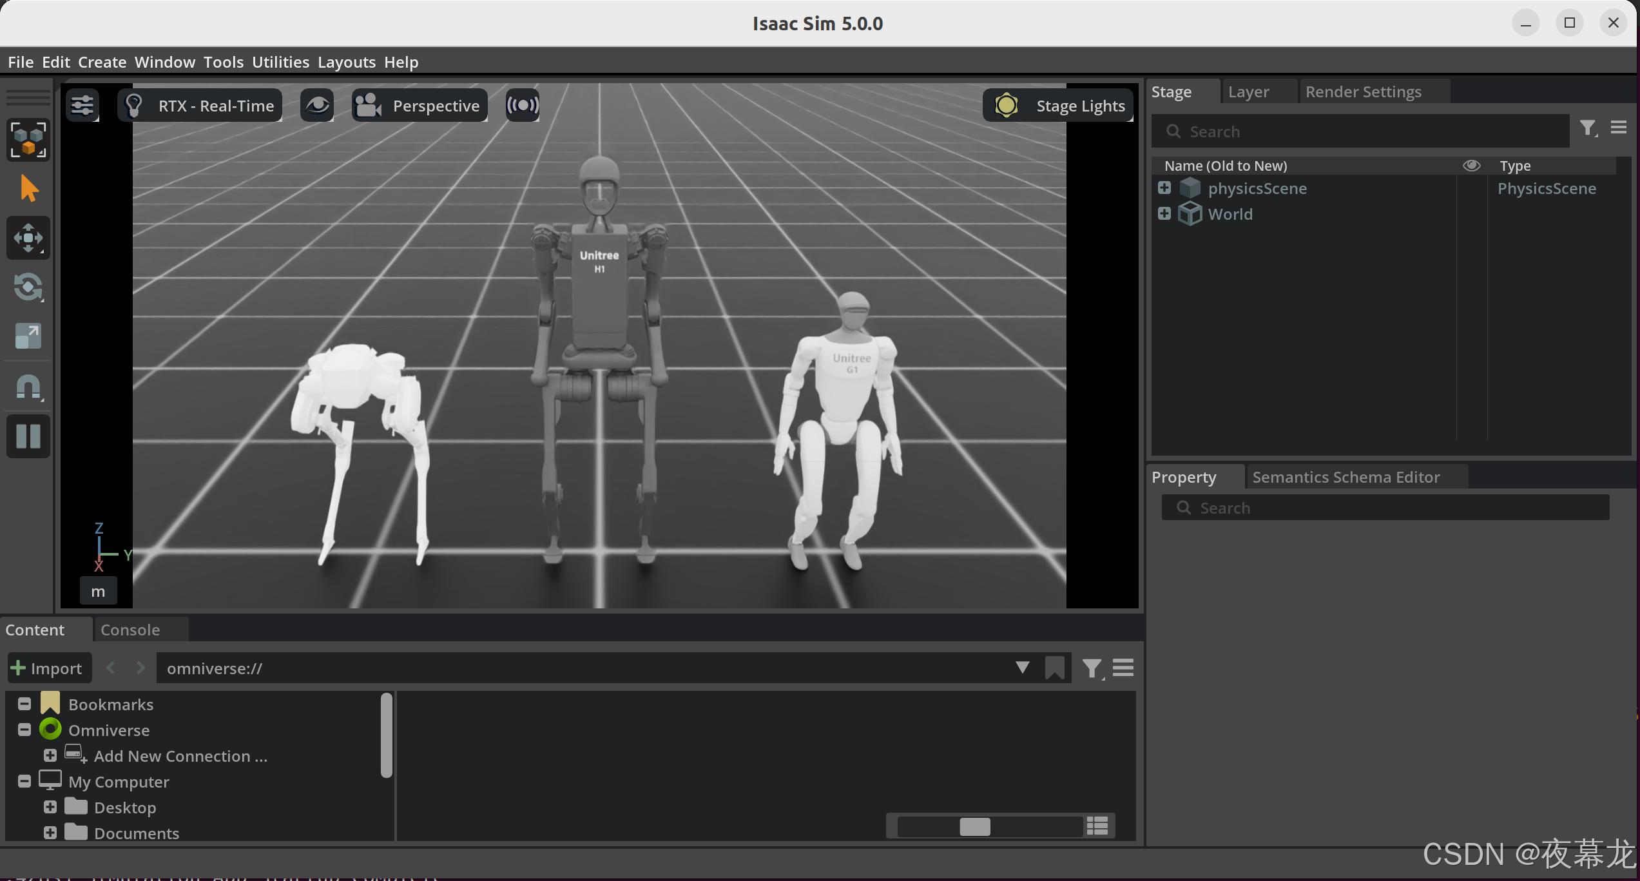Viewport: 1640px width, 881px height.
Task: Click the viewport streaming broadcast icon
Action: pyautogui.click(x=522, y=105)
